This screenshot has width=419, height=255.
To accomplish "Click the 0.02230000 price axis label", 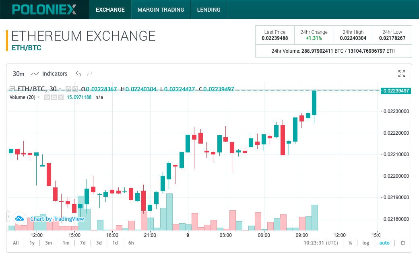I will (396, 111).
